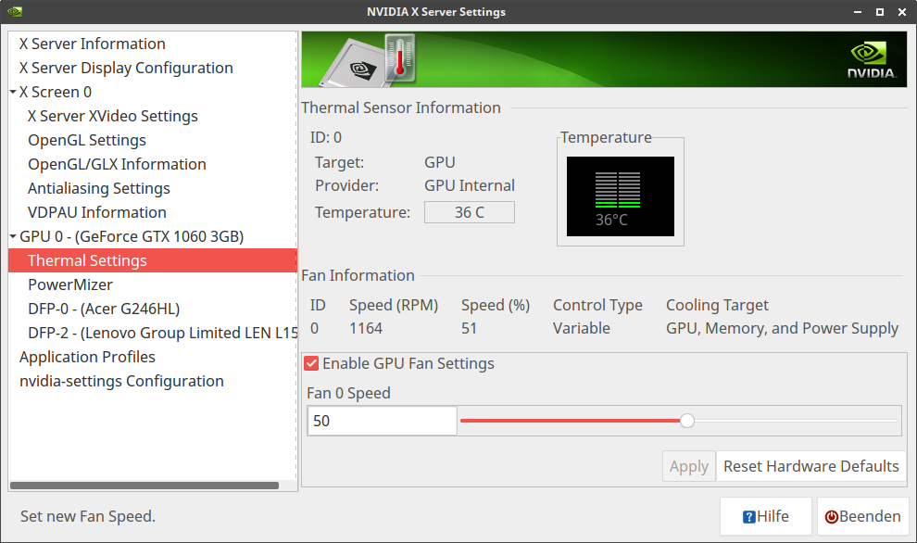Click the Speed (RPM) column header
The height and width of the screenshot is (543, 917).
[x=394, y=306]
